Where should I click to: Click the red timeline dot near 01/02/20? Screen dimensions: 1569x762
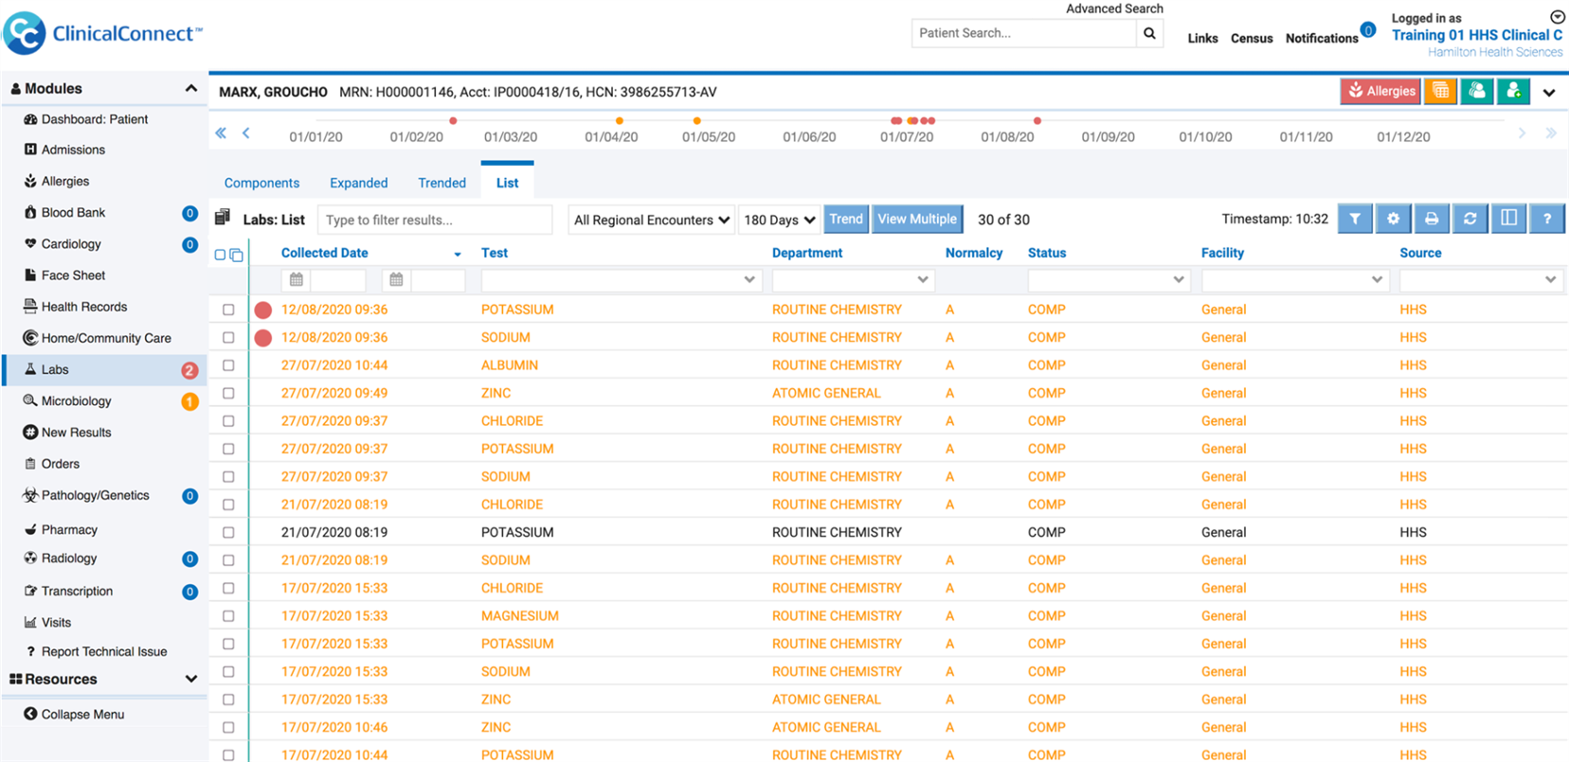pyautogui.click(x=453, y=120)
